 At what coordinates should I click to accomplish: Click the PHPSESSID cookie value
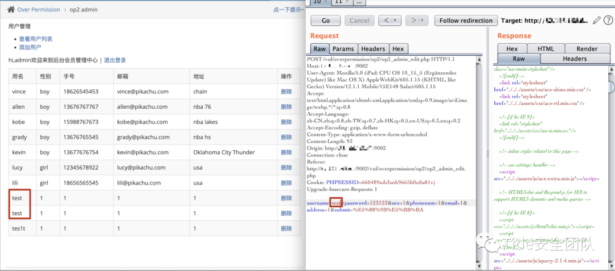coord(399,182)
